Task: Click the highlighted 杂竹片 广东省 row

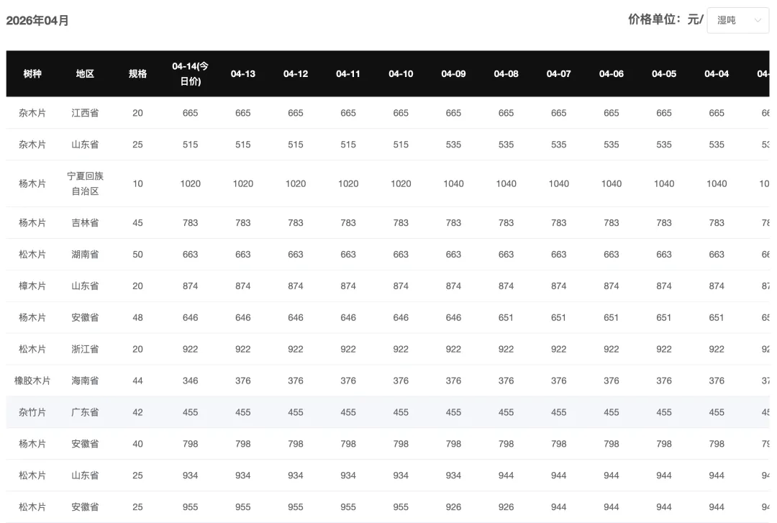Action: [388, 412]
